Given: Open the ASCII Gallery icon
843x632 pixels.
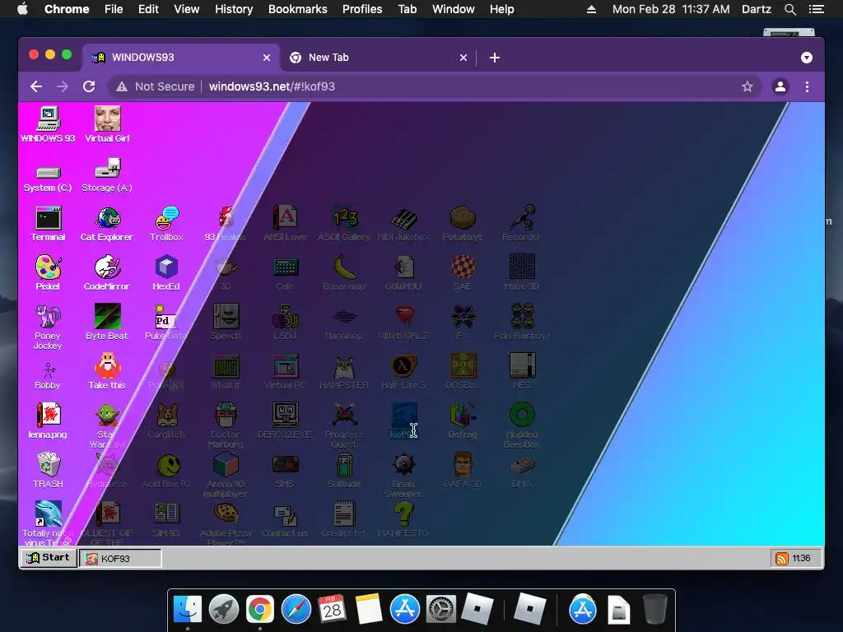Looking at the screenshot, I should coord(344,224).
